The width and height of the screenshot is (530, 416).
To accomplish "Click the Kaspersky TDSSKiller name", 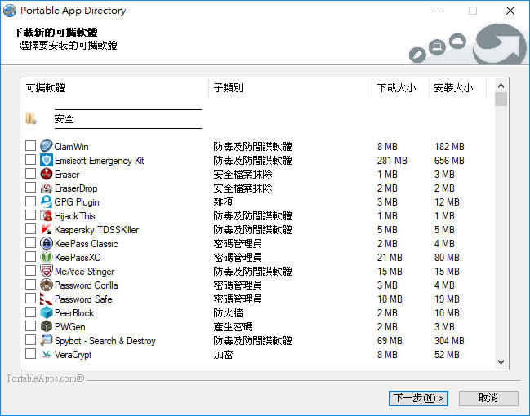I will [x=96, y=229].
